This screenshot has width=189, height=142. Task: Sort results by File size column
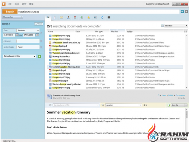[114, 31]
